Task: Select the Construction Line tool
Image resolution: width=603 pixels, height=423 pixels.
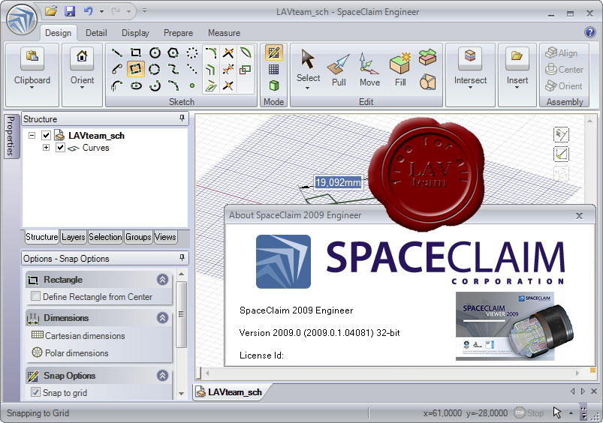Action: [192, 69]
